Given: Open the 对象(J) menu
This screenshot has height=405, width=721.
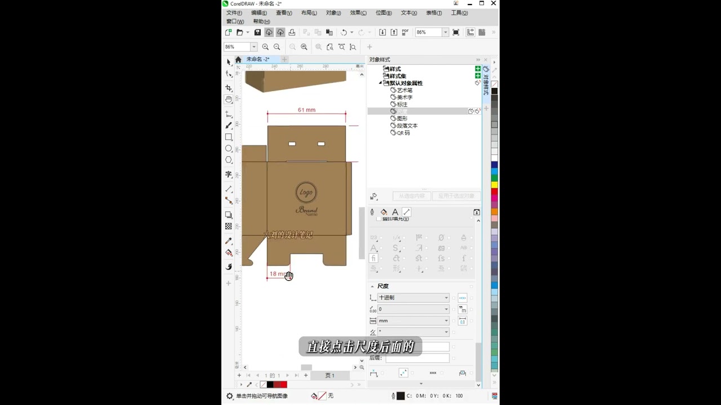Looking at the screenshot, I should coord(333,13).
